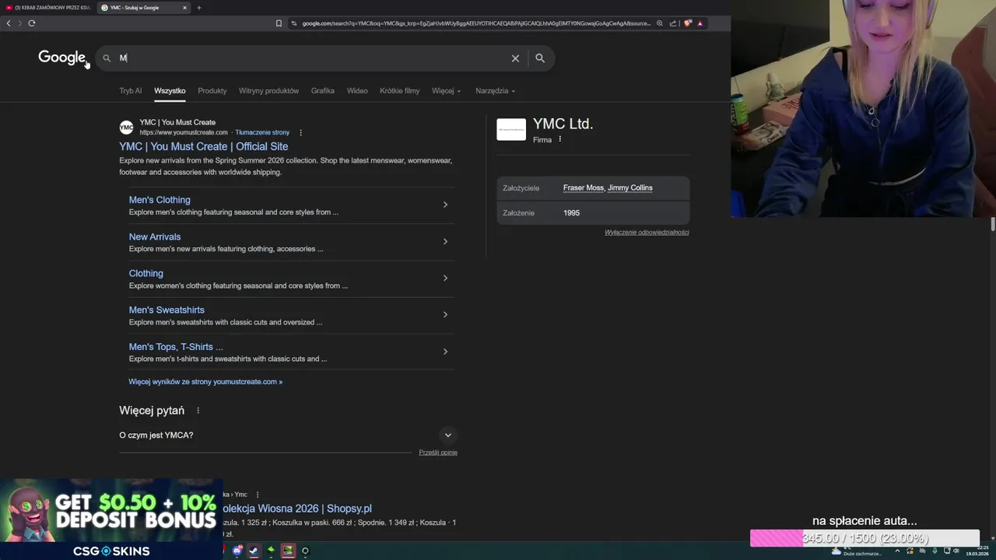Focus the Google search text field

pyautogui.click(x=311, y=58)
